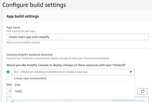The height and width of the screenshot is (102, 152).
Task: Click the 'Would you like Amplify Console' question text
Action: click(66, 65)
